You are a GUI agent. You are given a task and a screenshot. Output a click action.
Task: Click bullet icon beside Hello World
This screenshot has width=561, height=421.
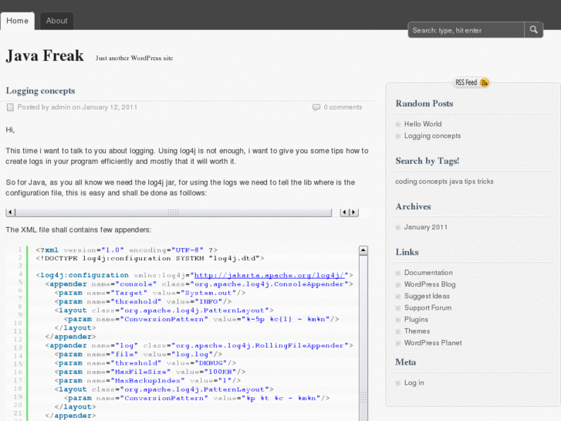[398, 124]
